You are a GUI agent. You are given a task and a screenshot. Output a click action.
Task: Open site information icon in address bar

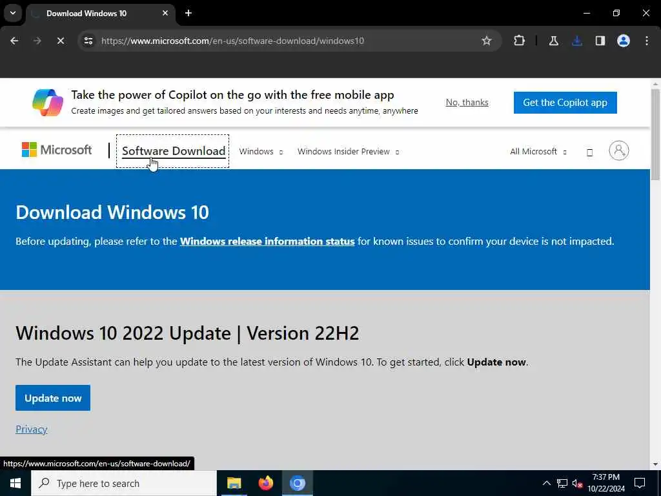click(88, 41)
